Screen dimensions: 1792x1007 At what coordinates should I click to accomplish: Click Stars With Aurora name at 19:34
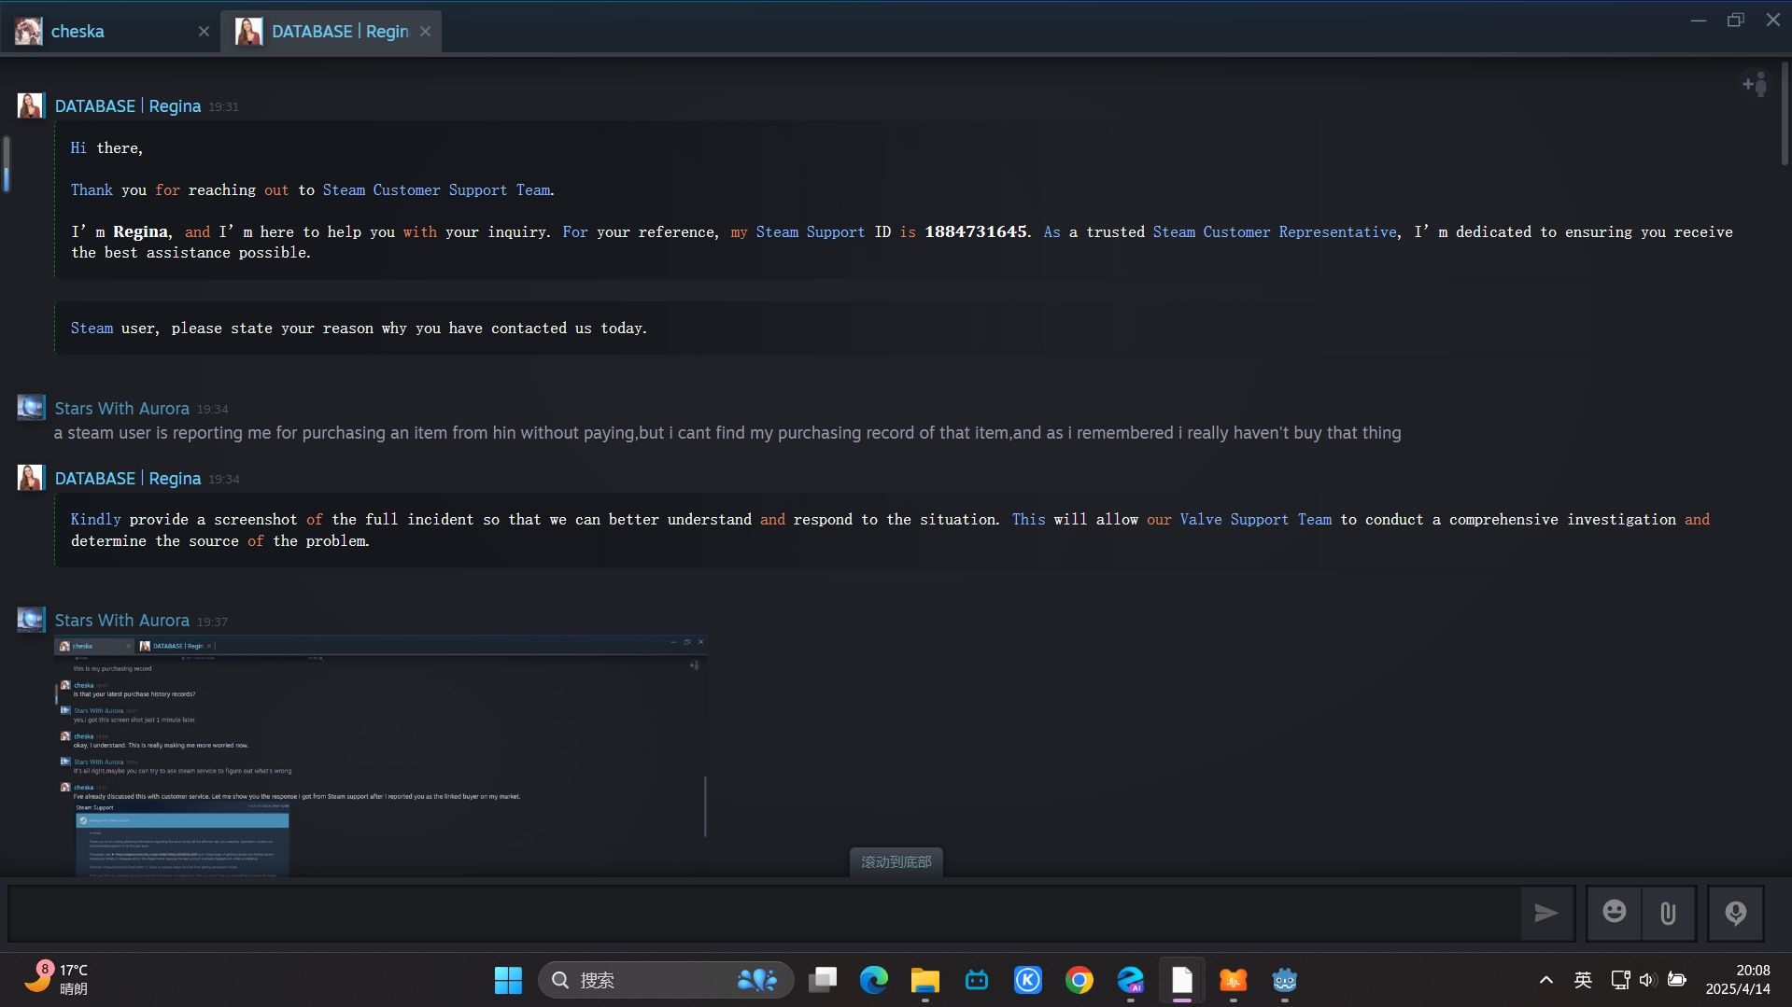(121, 409)
